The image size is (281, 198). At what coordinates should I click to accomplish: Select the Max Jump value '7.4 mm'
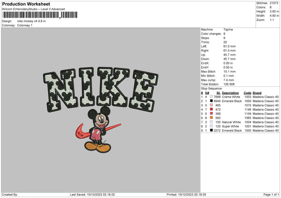[229, 80]
